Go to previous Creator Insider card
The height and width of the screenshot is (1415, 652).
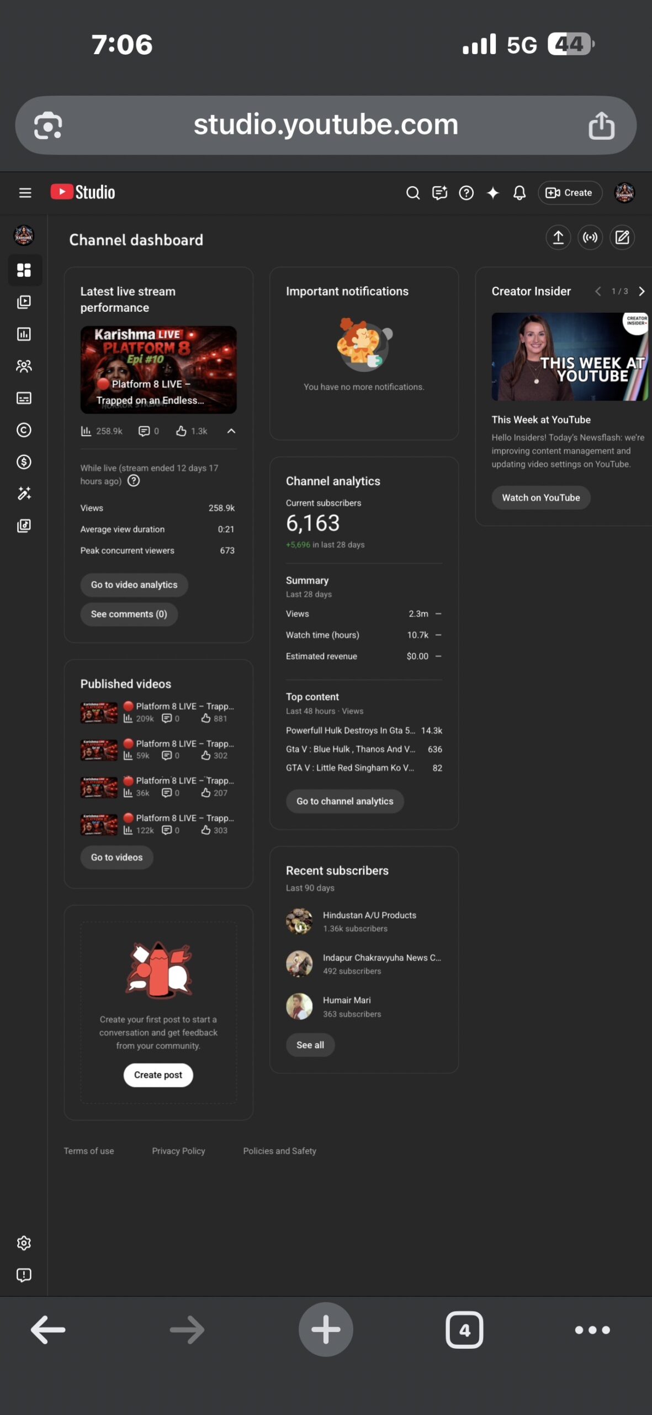tap(598, 291)
